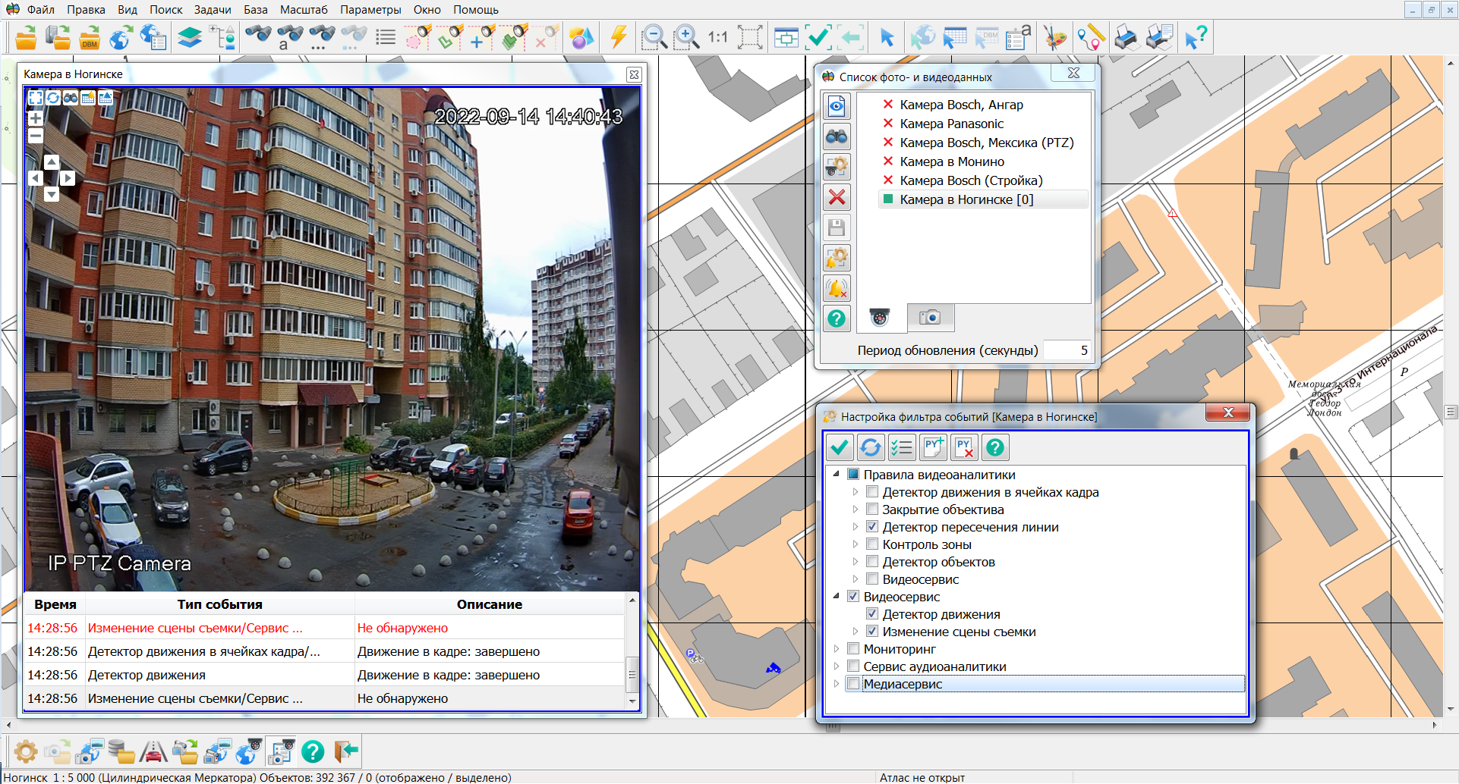
Task: Open the DBM database file icon
Action: pos(90,36)
